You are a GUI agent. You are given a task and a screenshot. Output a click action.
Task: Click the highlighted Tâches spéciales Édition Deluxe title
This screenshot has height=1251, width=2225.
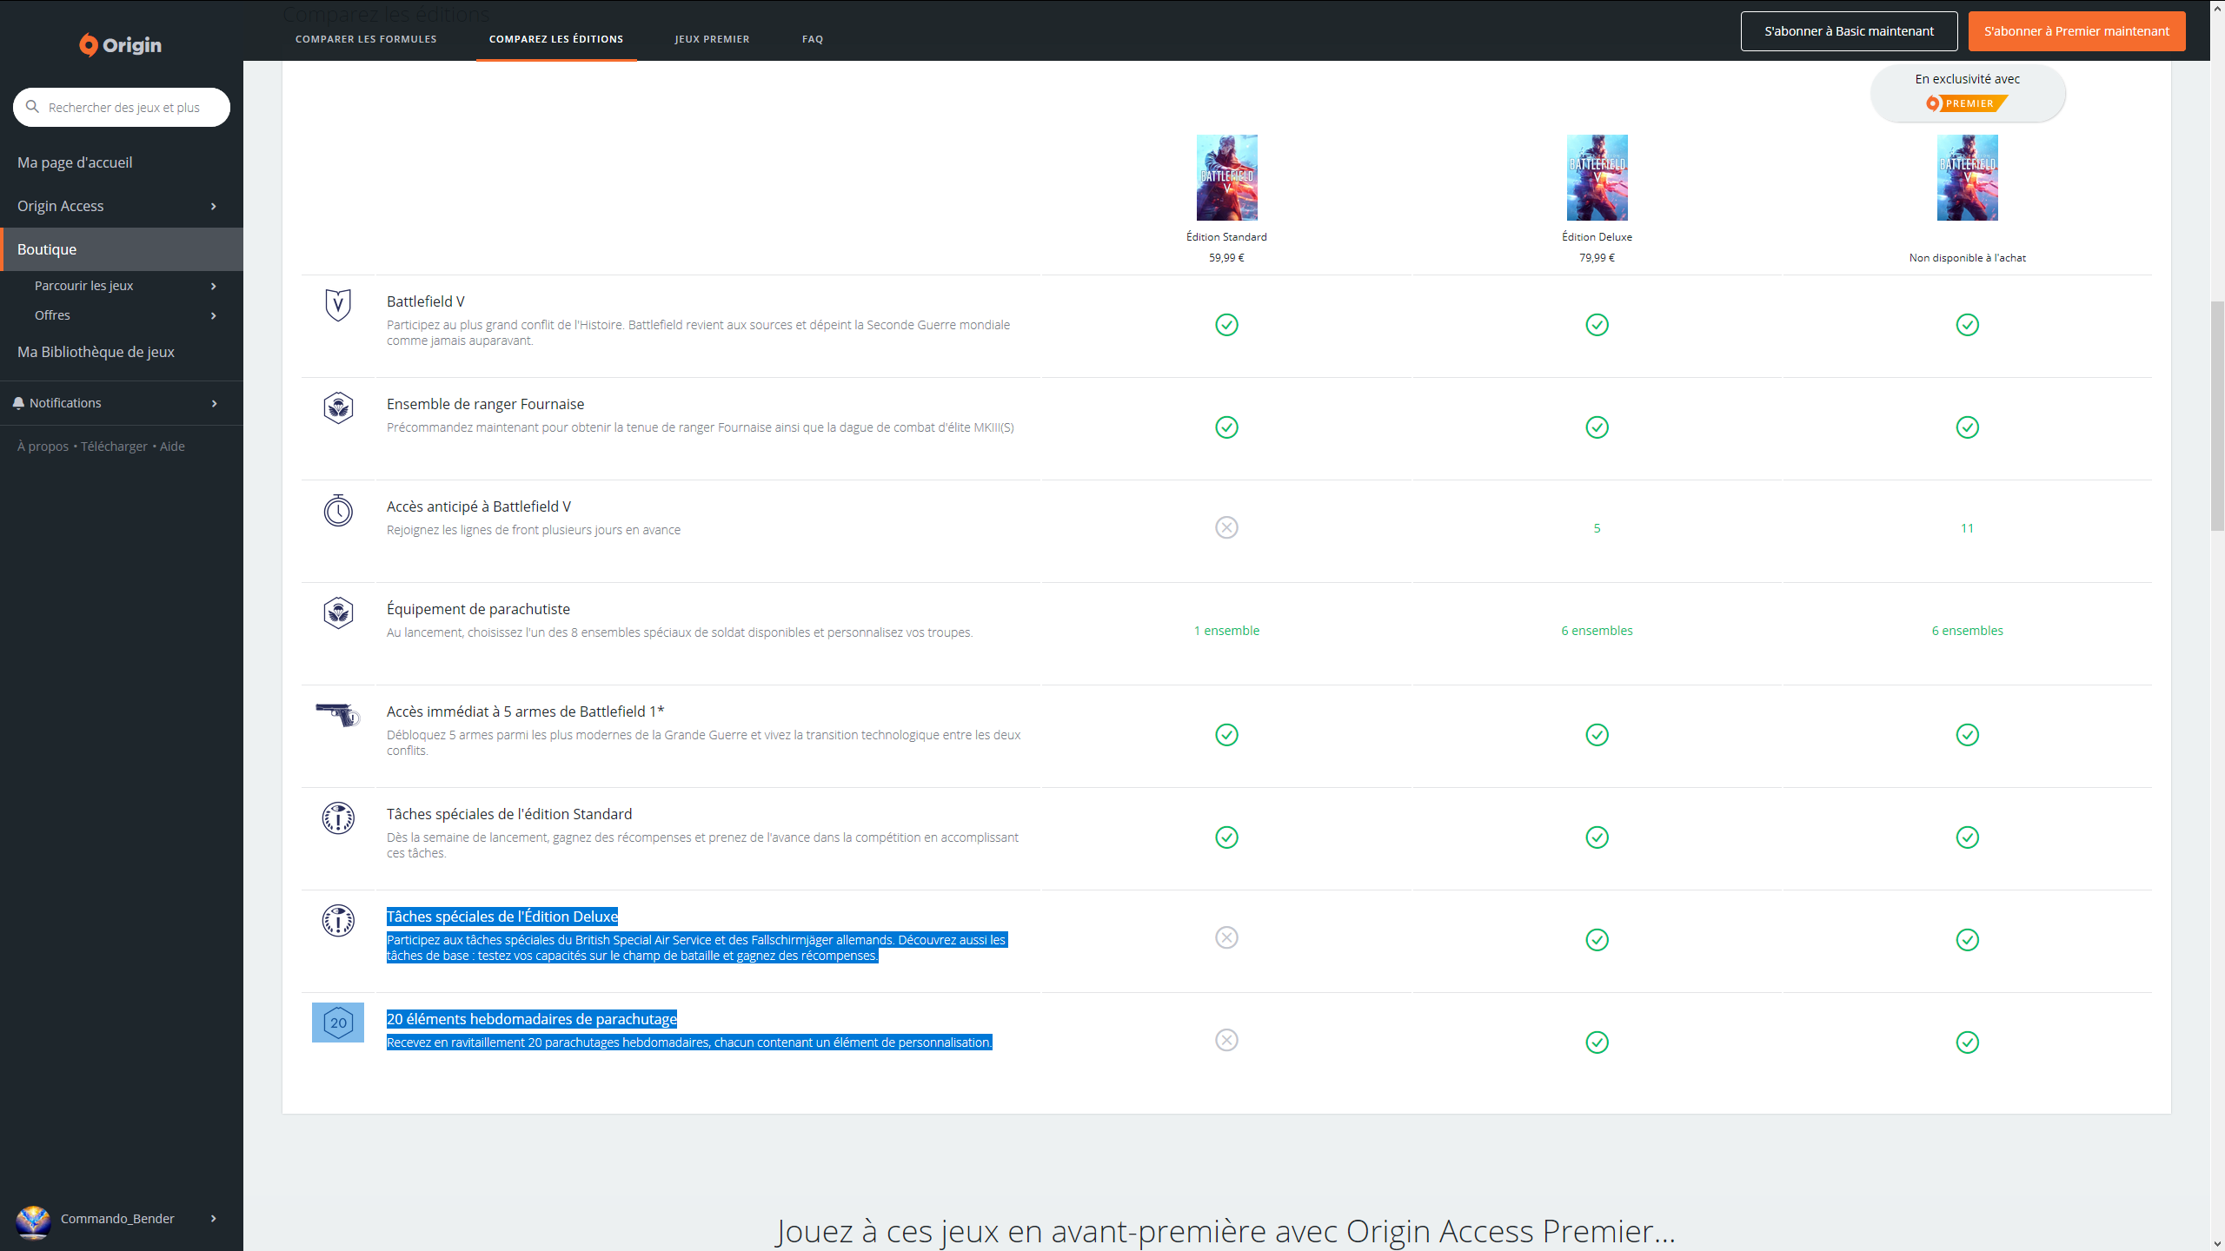(x=502, y=917)
